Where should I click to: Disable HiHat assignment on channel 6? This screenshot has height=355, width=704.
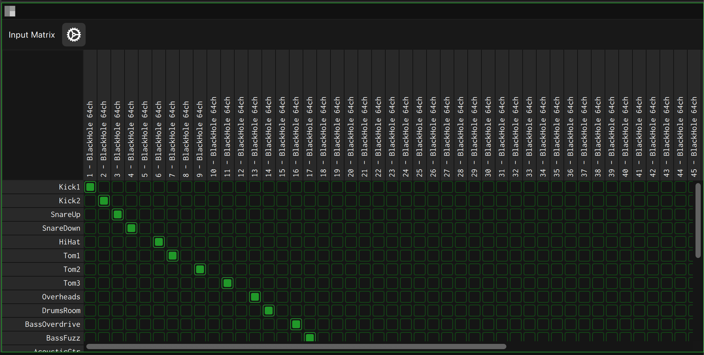159,242
